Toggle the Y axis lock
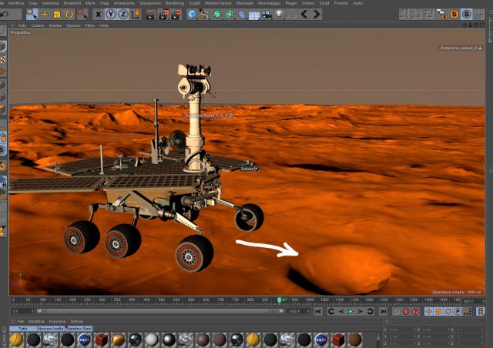Viewport: 493px width, 348px height. coord(111,15)
